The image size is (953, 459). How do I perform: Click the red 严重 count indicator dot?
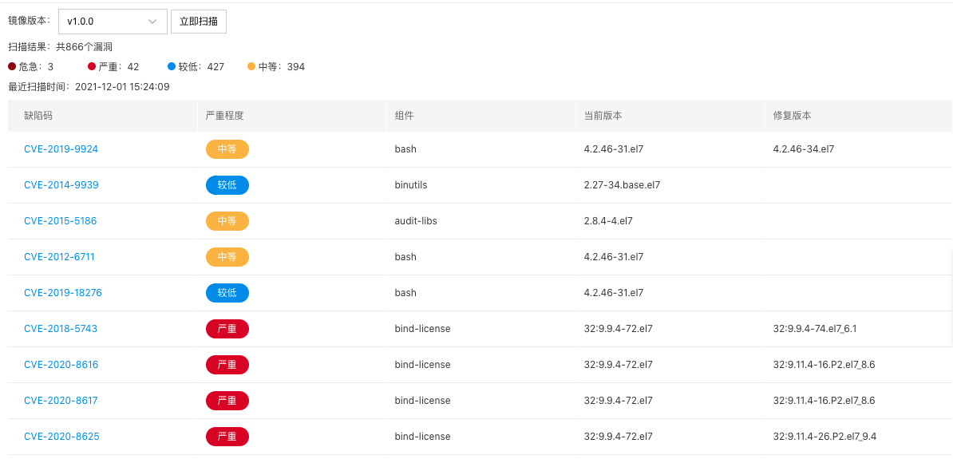(x=92, y=66)
